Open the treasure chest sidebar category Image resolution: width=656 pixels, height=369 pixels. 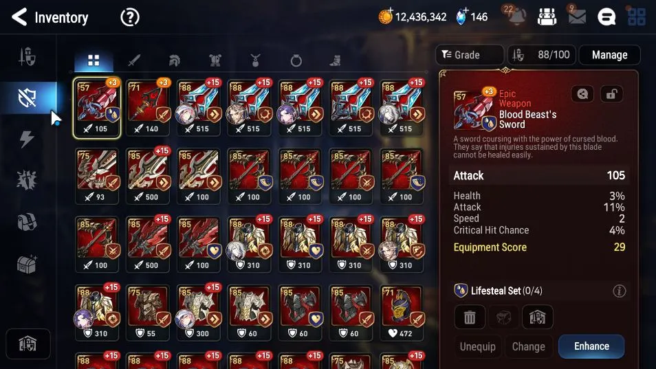tap(27, 264)
